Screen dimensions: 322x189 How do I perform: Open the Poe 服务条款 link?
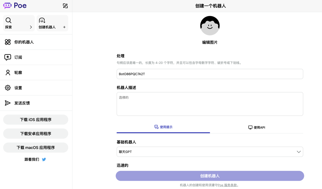click(227, 185)
